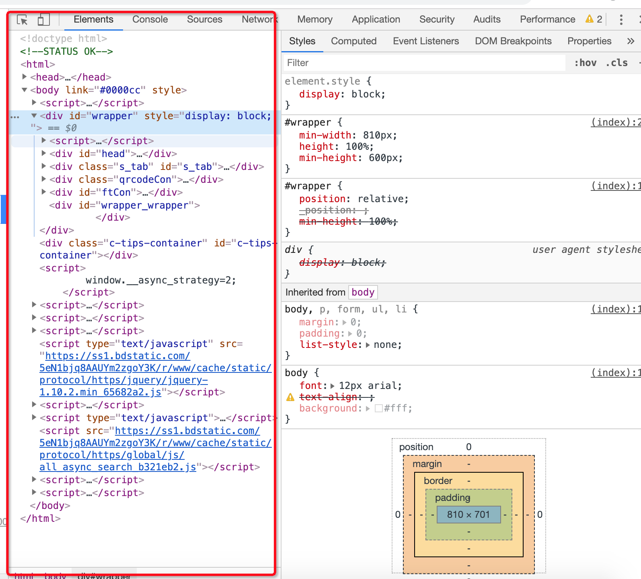Click the border label in box model
The image size is (641, 579).
coord(438,481)
